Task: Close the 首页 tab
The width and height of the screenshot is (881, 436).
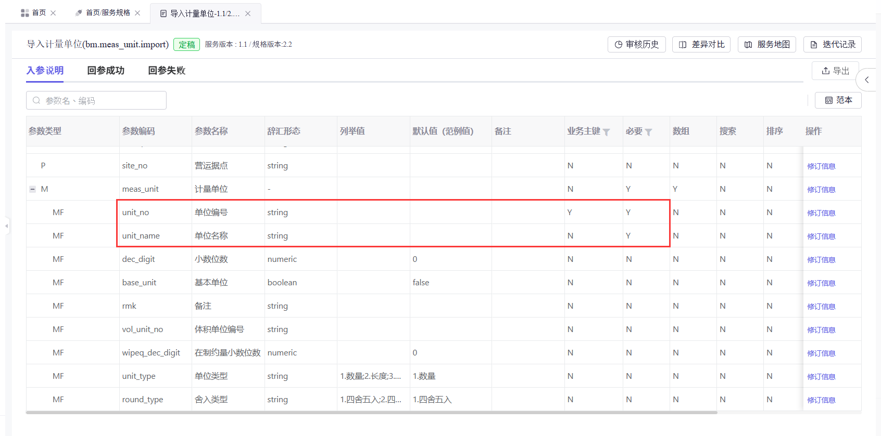Action: point(53,13)
